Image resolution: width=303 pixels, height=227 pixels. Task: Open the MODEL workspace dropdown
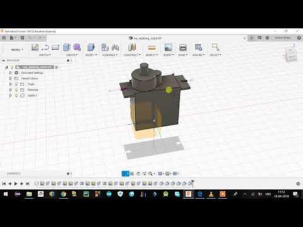[x=17, y=50]
